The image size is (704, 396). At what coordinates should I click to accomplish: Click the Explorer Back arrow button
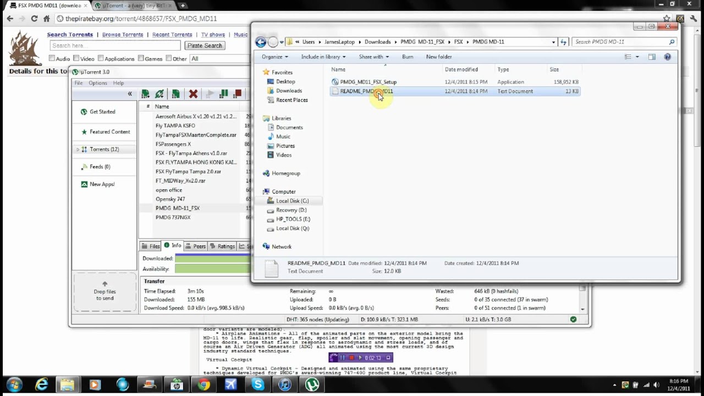261,42
